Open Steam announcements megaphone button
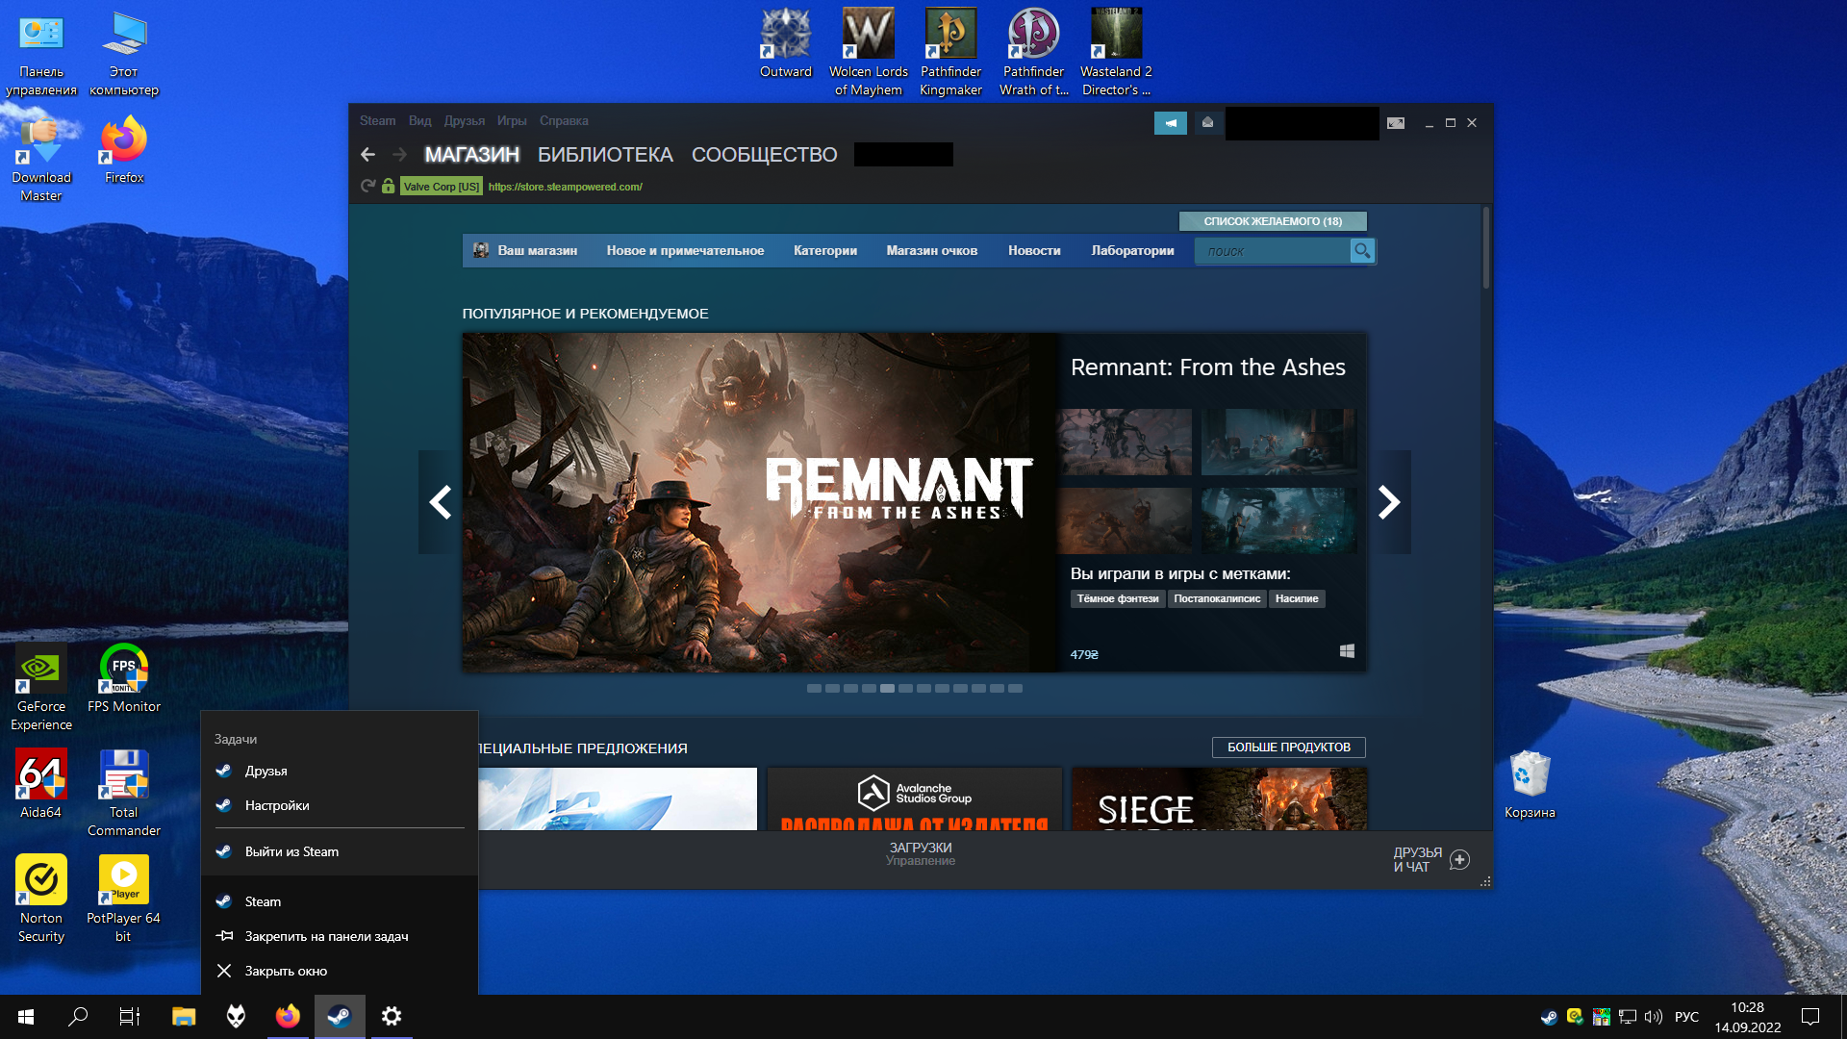The height and width of the screenshot is (1039, 1847). coord(1171,122)
